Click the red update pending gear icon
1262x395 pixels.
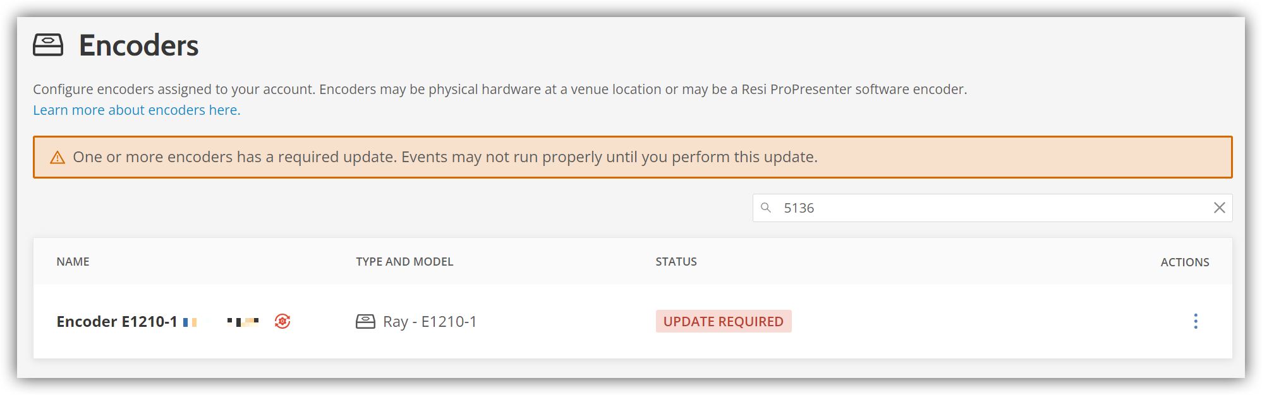coord(282,321)
